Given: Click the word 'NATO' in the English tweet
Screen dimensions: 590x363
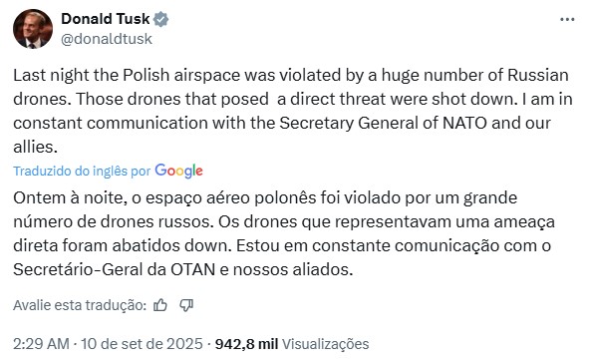Looking at the screenshot, I should pyautogui.click(x=464, y=123).
